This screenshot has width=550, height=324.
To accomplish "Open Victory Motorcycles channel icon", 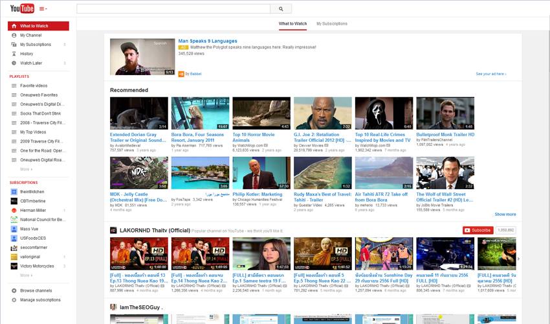I will 14,266.
